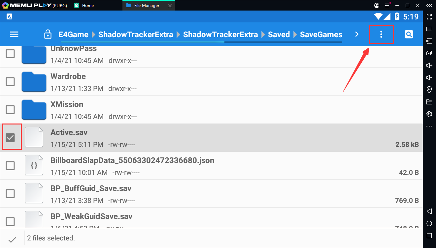Expand breadcrumb path with right chevron
The image size is (436, 248).
[357, 34]
